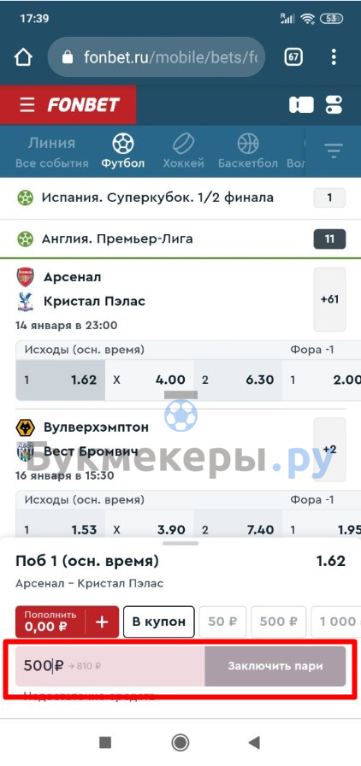Toggle the settings switches icon in header
361x766 pixels.
click(334, 104)
